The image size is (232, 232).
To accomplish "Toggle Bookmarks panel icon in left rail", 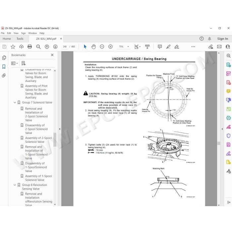I will 4,67.
